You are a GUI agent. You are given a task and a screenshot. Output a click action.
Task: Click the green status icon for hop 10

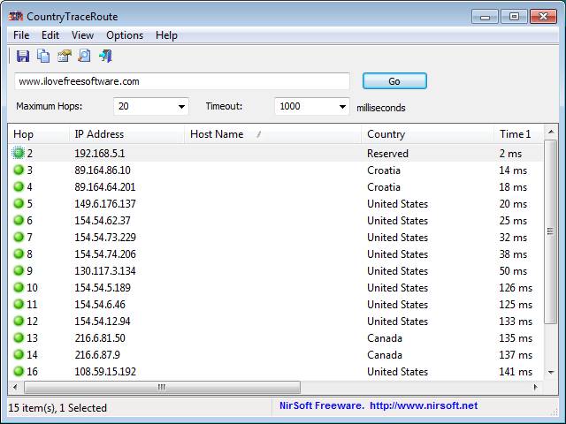coord(19,287)
